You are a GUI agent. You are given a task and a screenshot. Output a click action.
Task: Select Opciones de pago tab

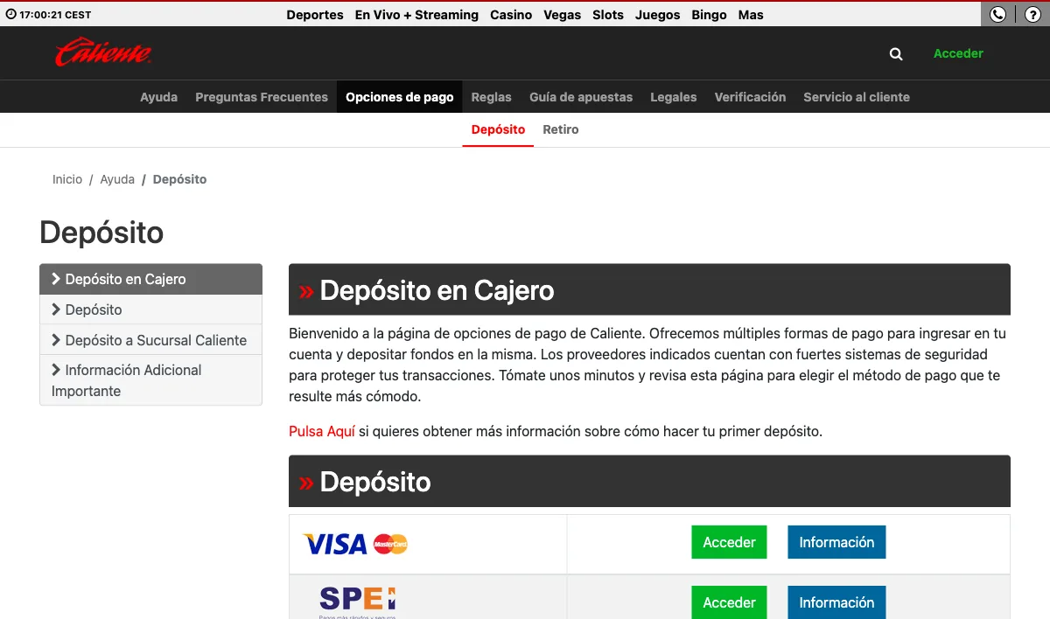coord(400,97)
